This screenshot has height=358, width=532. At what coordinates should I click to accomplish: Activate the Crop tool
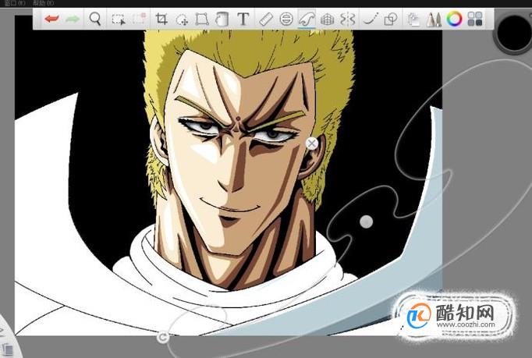pyautogui.click(x=161, y=19)
